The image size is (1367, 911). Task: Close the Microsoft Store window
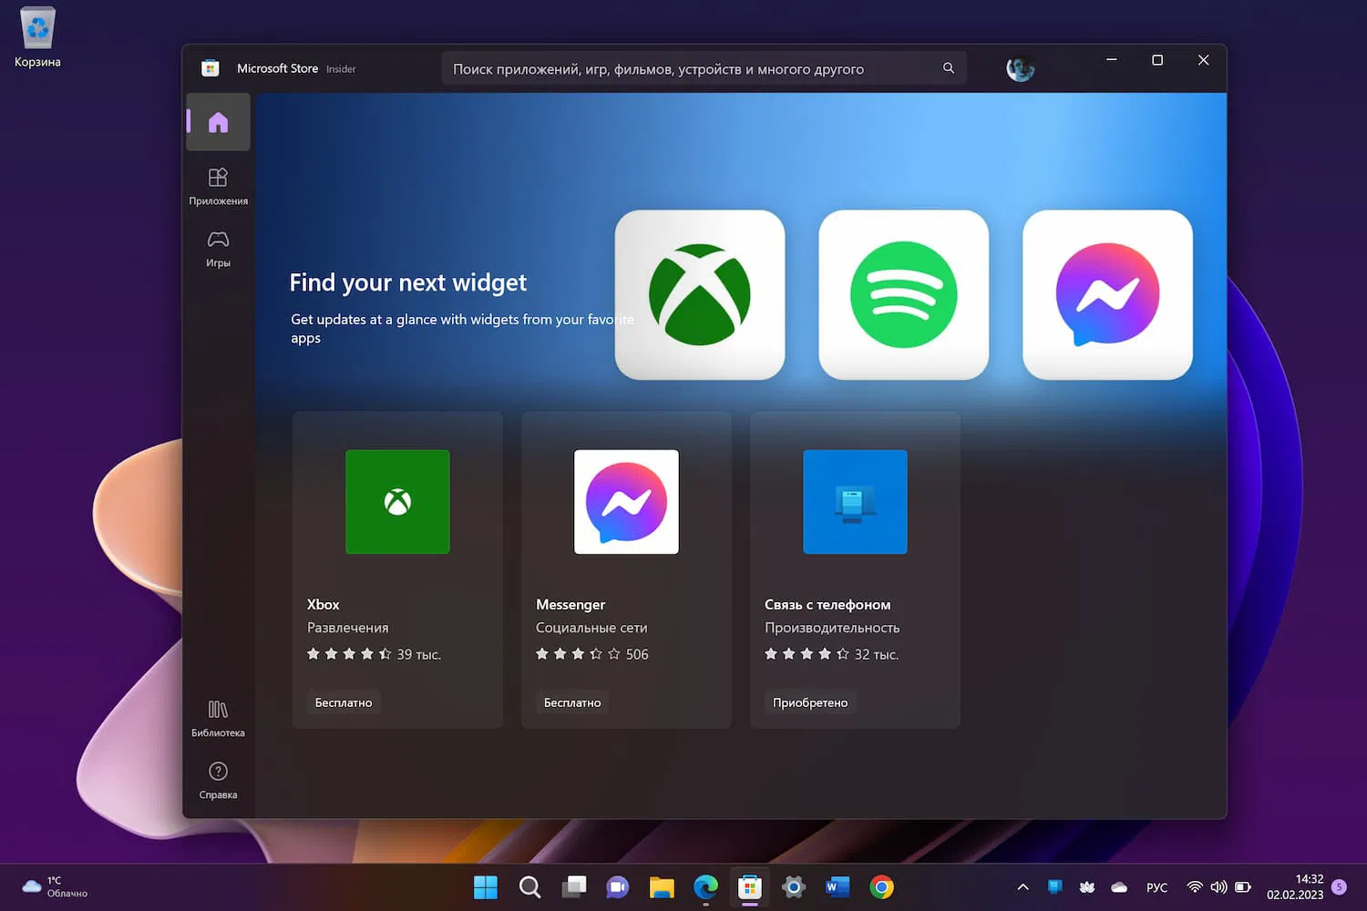[x=1203, y=60]
